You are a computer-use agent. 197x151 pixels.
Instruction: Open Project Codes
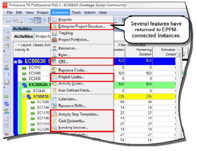pos(82,77)
